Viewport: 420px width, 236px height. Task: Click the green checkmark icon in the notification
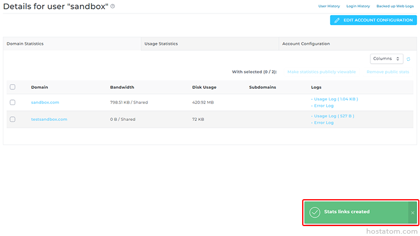tap(314, 212)
